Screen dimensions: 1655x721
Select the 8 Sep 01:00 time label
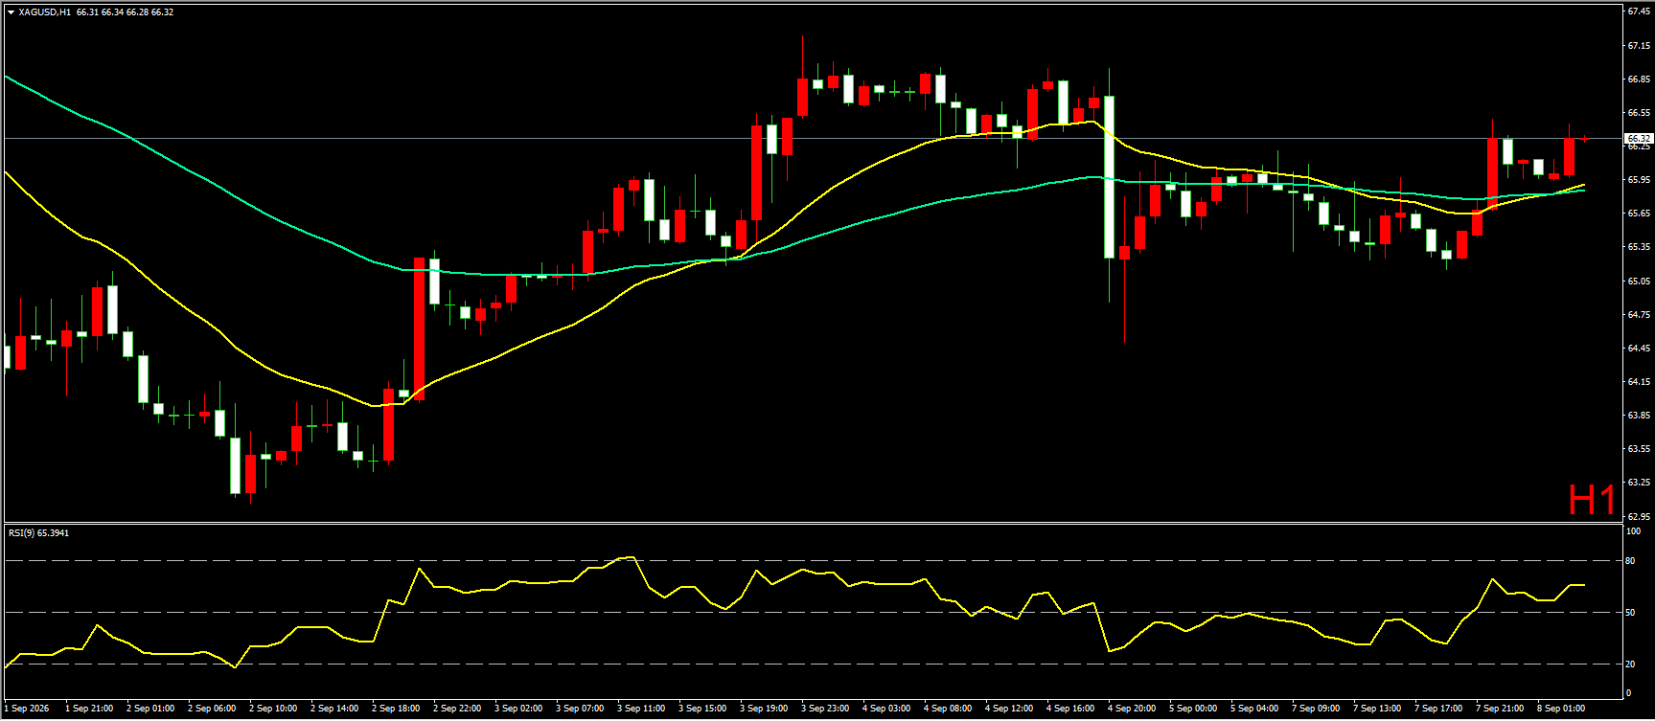1561,709
